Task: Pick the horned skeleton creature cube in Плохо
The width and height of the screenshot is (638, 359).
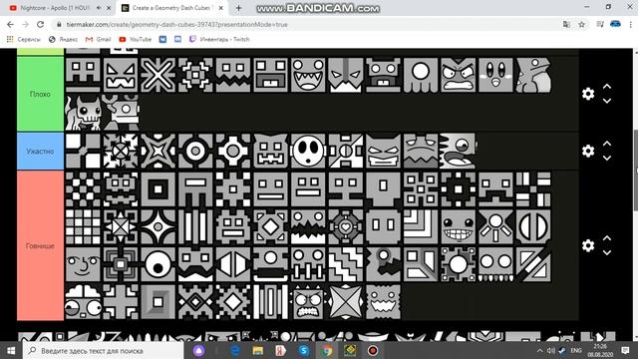Action: pyautogui.click(x=83, y=113)
